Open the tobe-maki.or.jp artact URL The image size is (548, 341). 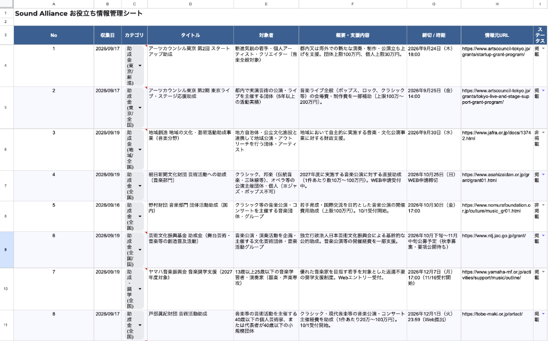click(x=492, y=314)
